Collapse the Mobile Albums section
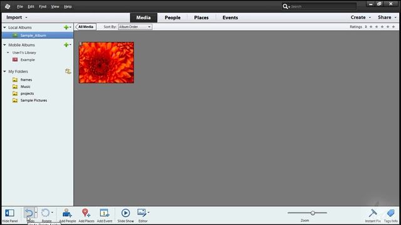 4,45
